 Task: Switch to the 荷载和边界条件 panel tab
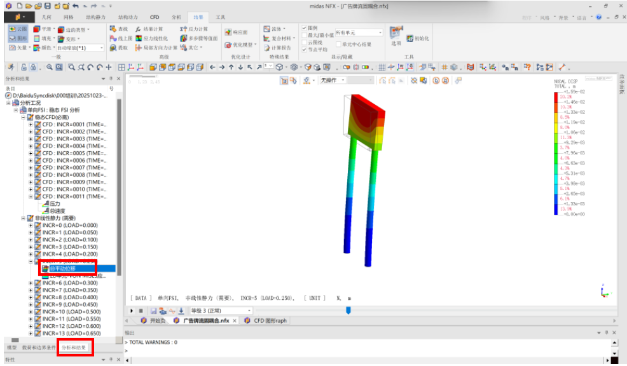pos(39,348)
